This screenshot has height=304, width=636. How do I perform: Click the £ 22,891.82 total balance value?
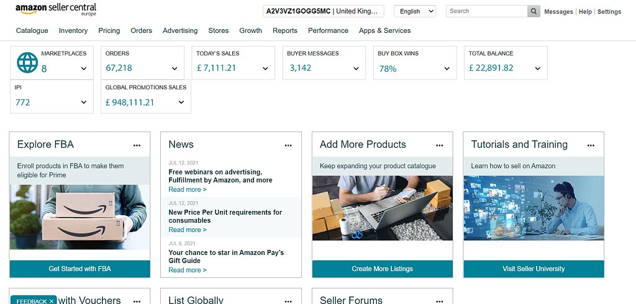491,68
